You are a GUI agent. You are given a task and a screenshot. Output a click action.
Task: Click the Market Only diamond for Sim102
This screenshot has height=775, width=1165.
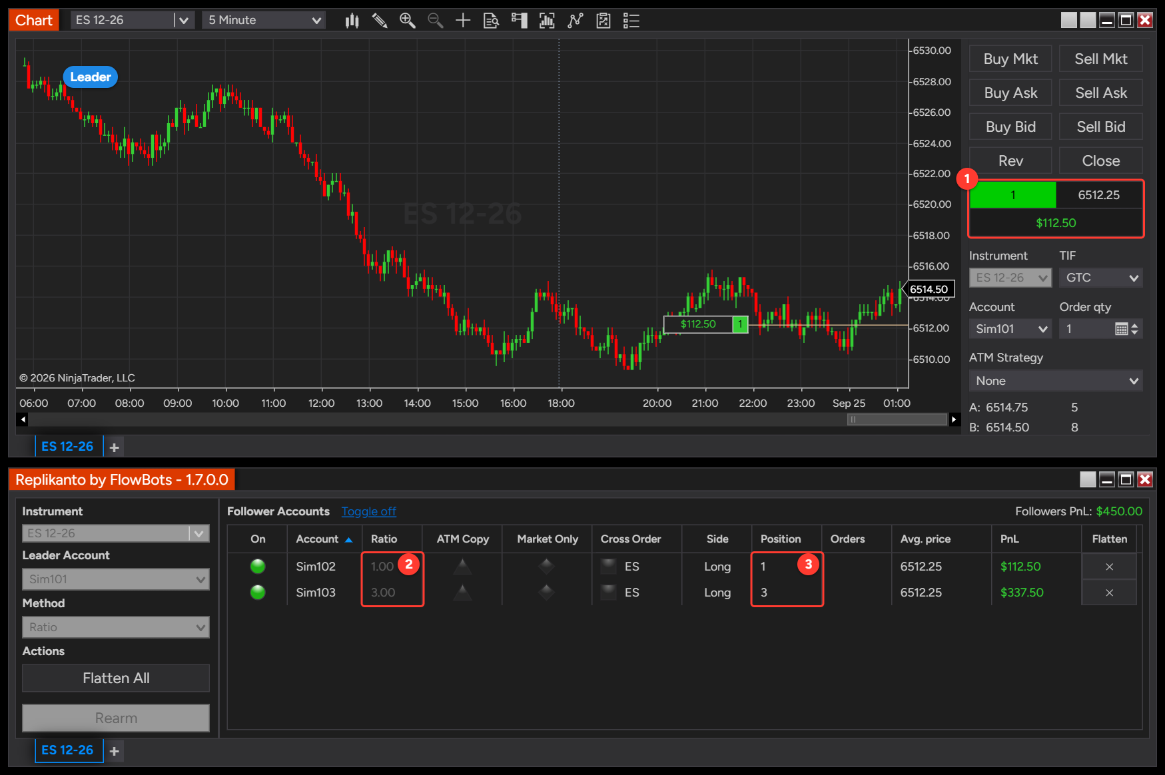(547, 567)
